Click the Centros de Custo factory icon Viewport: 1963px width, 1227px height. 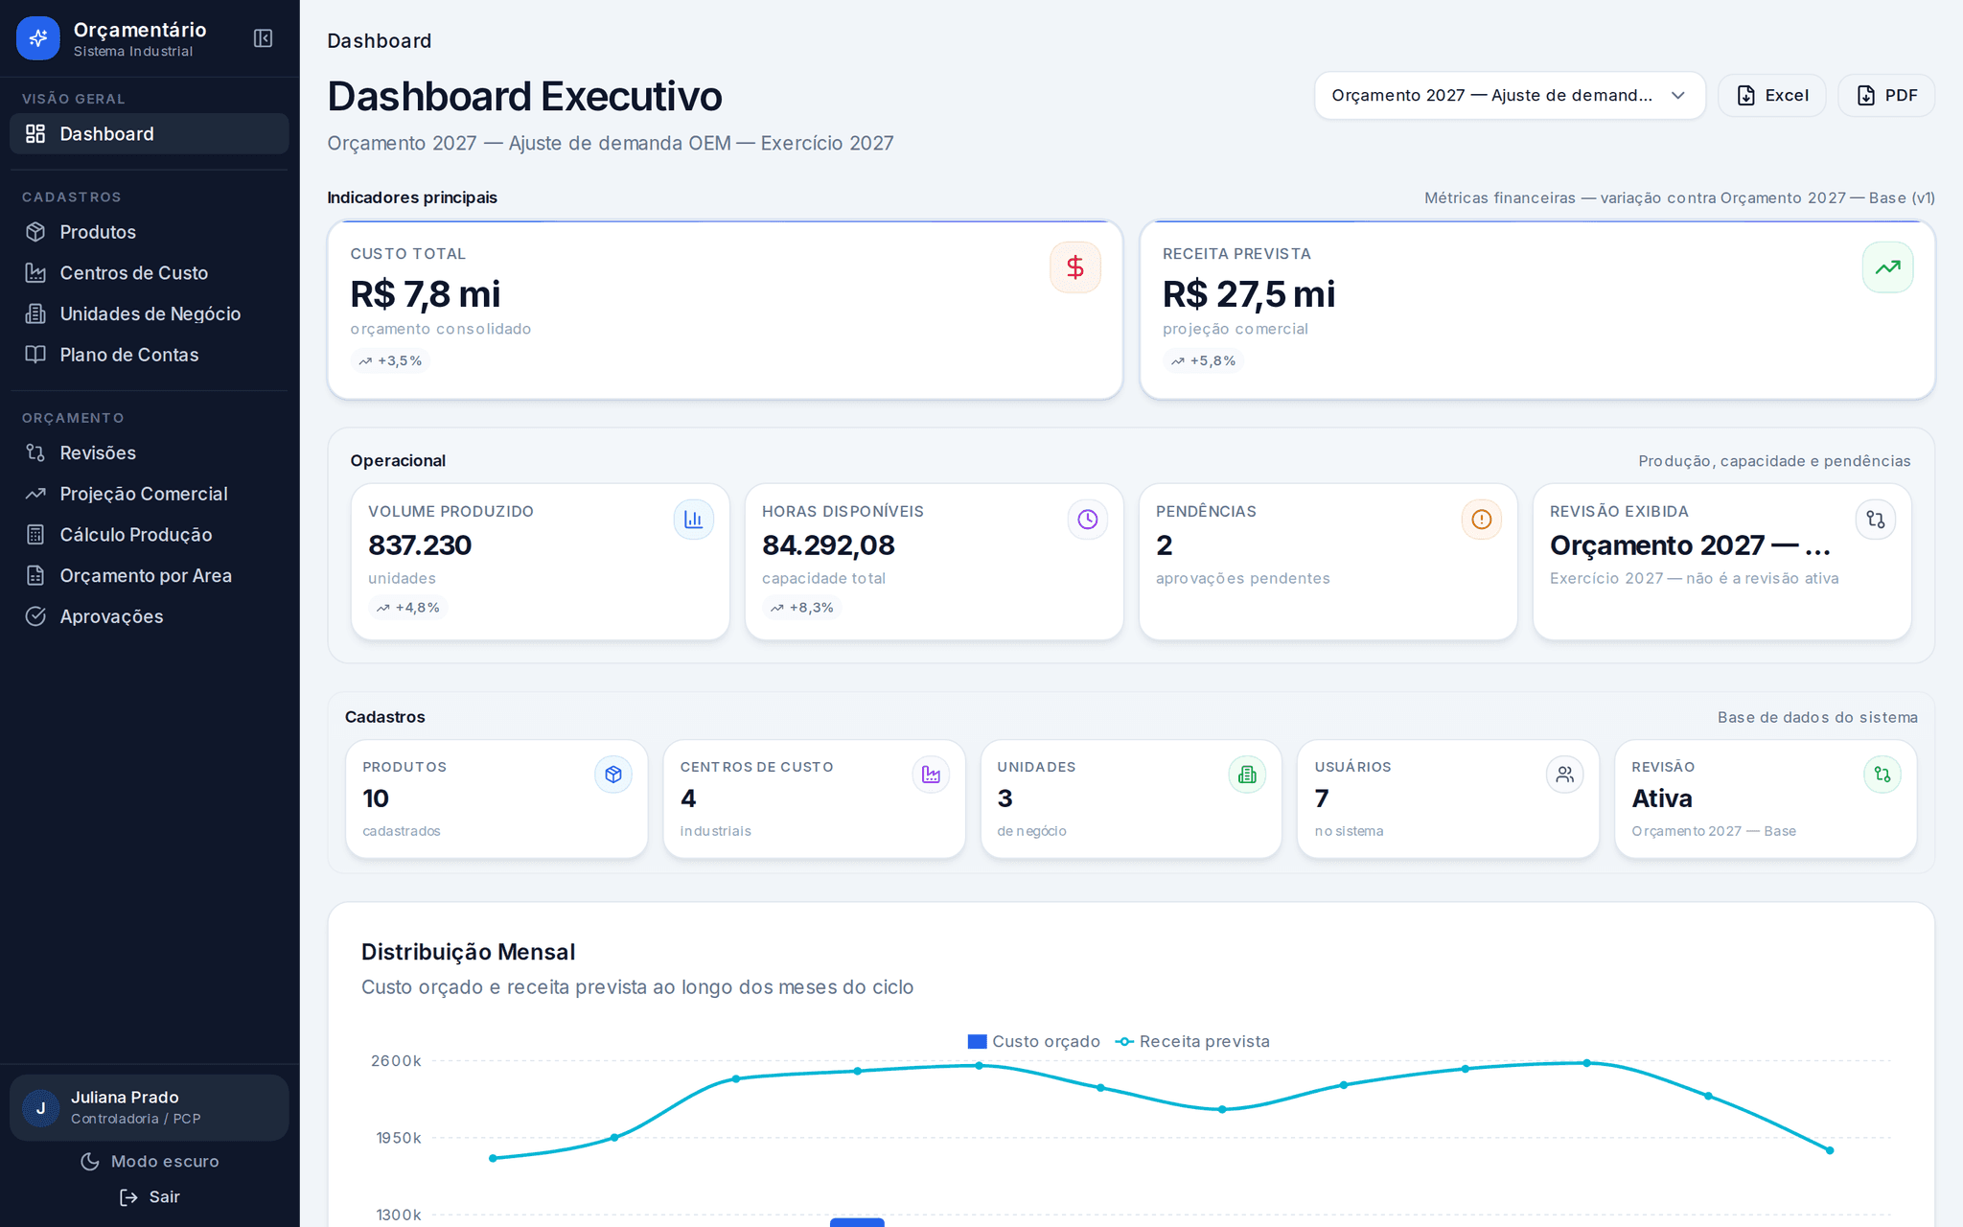[35, 273]
